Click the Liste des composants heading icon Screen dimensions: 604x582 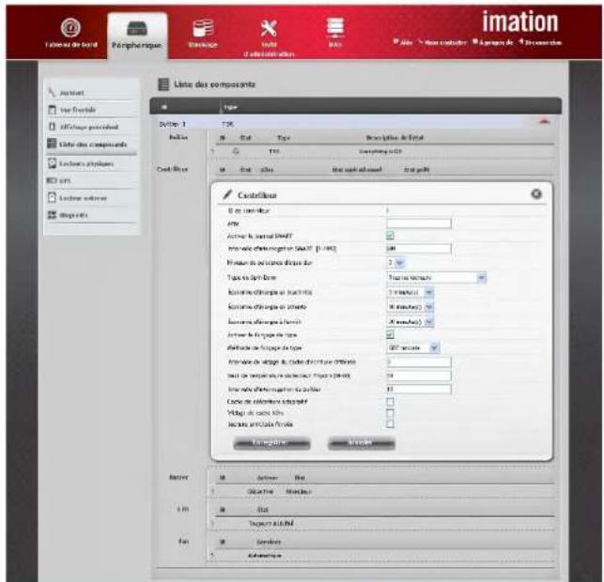[x=163, y=84]
